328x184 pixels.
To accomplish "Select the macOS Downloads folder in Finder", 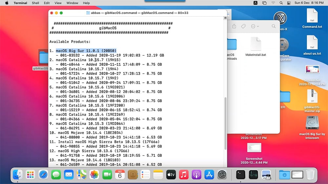I will 232,49.
